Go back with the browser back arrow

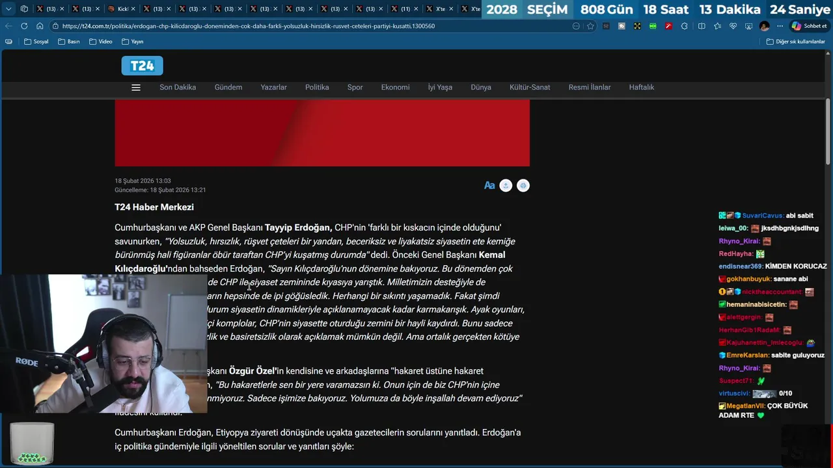tap(8, 26)
